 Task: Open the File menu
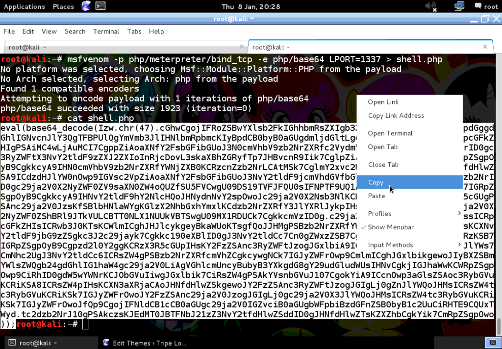point(9,31)
